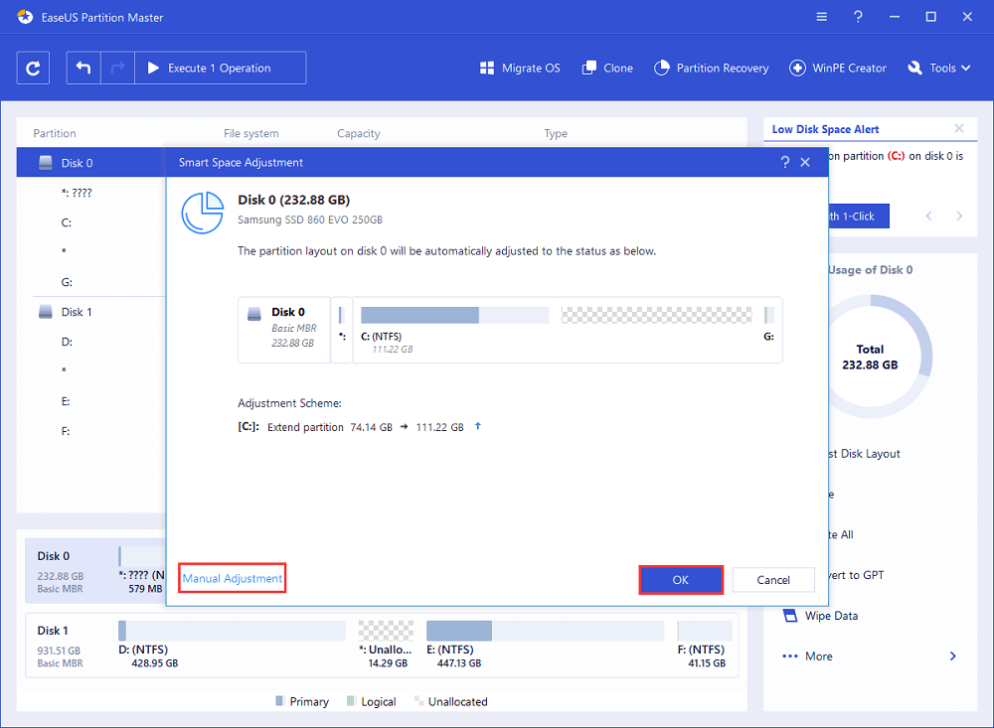Viewport: 994px width, 728px height.
Task: Dismiss the Low Disk Space Alert
Action: [x=959, y=128]
